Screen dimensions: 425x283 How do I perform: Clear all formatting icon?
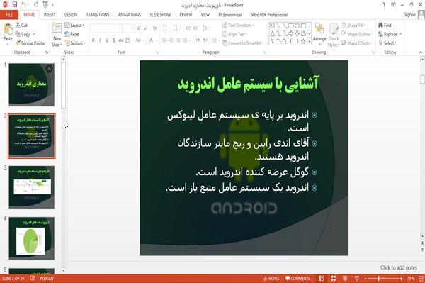click(x=155, y=28)
